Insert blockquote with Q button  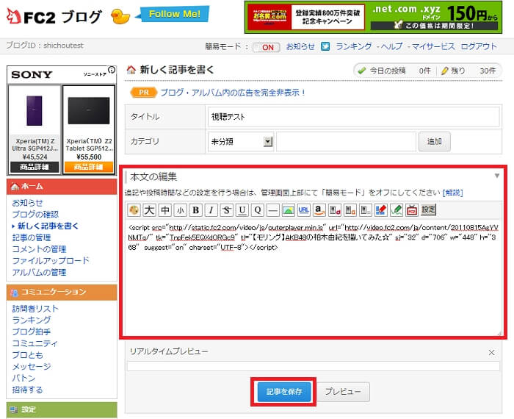click(x=258, y=210)
